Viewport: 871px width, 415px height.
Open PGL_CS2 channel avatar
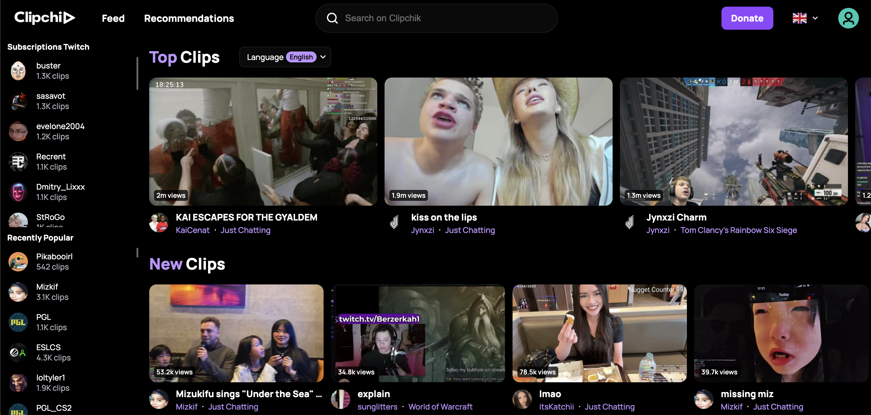[x=18, y=409]
